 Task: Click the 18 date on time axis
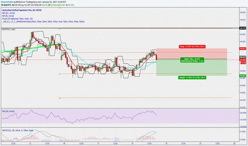coord(132,143)
